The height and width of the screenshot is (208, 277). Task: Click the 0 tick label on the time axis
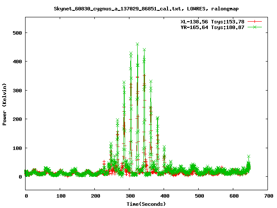[26, 196]
